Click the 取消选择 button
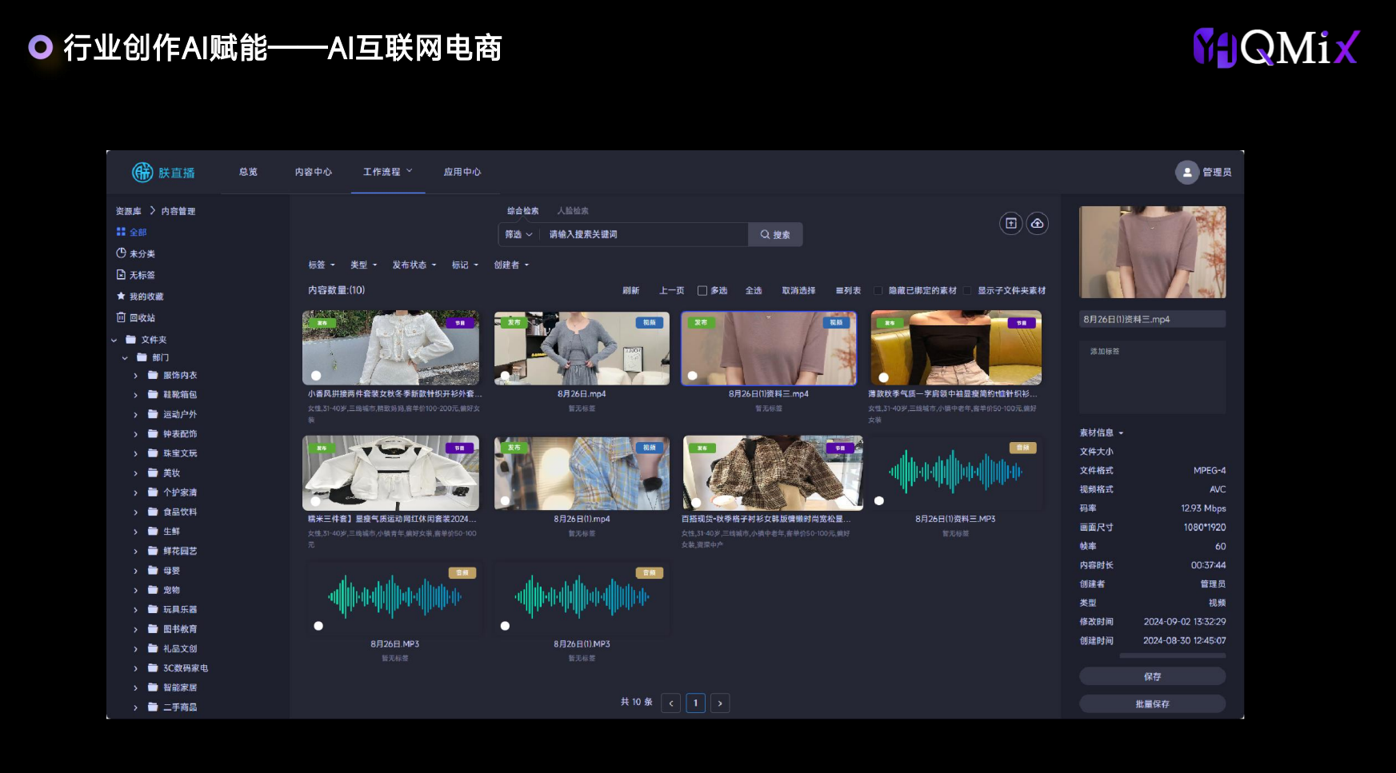This screenshot has height=773, width=1396. point(798,291)
